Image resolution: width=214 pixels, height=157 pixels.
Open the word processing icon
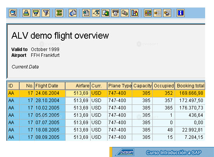(x=96, y=13)
